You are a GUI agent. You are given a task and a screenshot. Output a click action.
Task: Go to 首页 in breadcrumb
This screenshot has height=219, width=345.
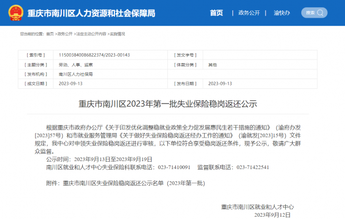tap(50, 34)
